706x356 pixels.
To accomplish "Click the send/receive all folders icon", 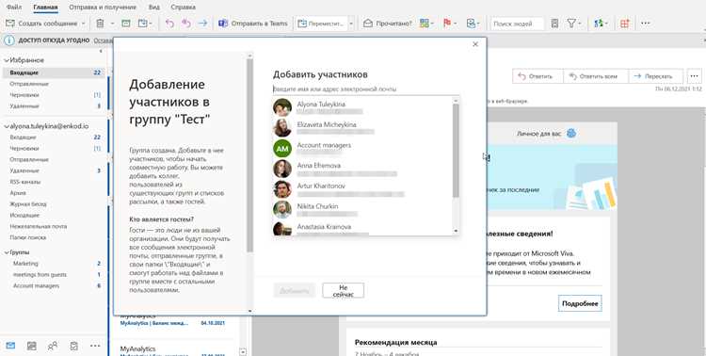I will (599, 24).
